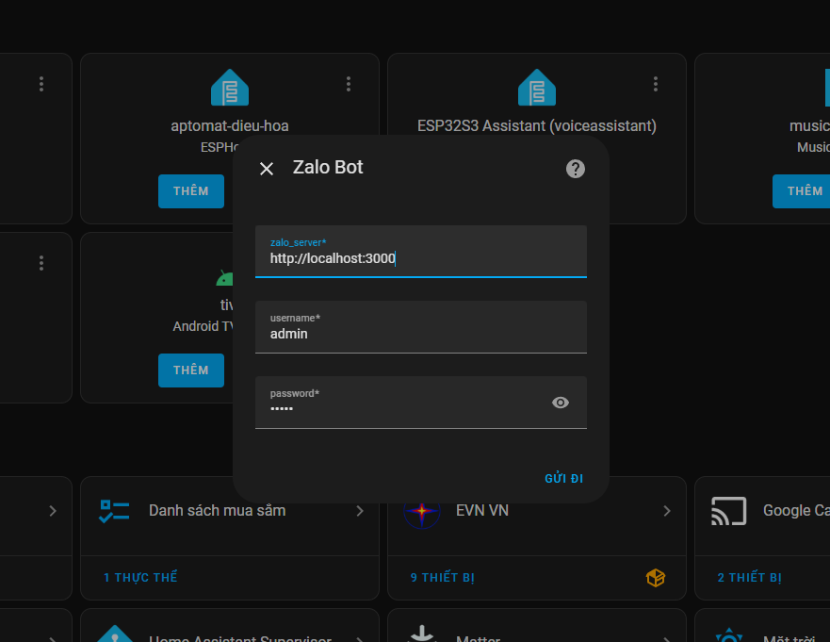Expand chevron on leftmost integration card

(53, 511)
